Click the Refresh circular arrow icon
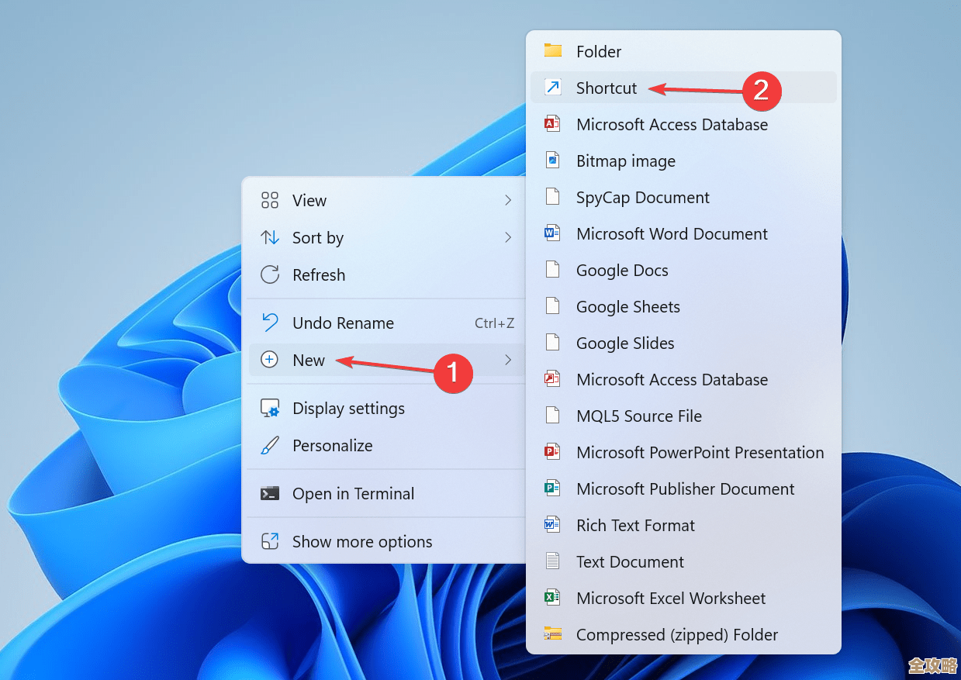 (269, 274)
